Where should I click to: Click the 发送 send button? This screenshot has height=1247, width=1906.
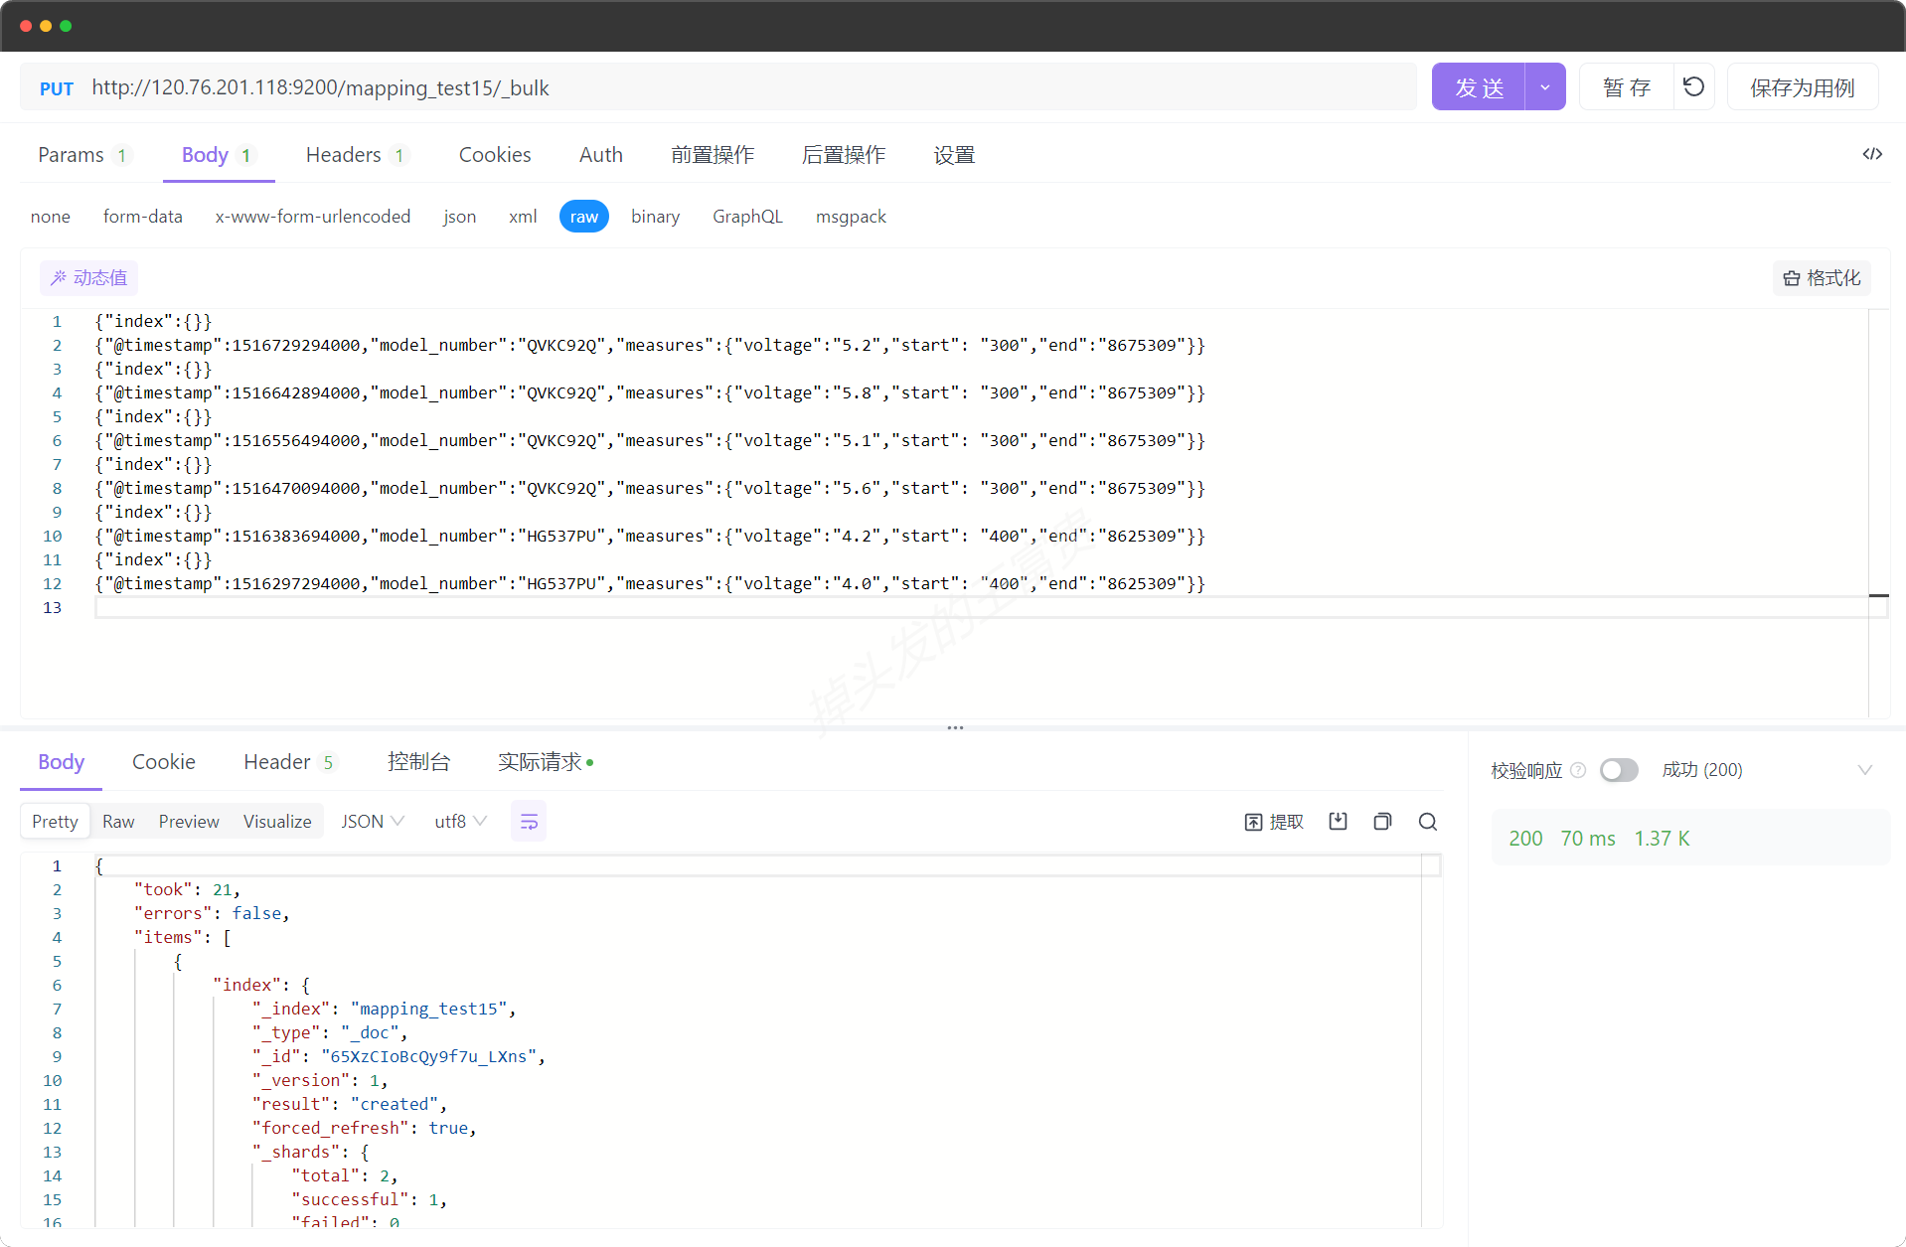[x=1479, y=87]
